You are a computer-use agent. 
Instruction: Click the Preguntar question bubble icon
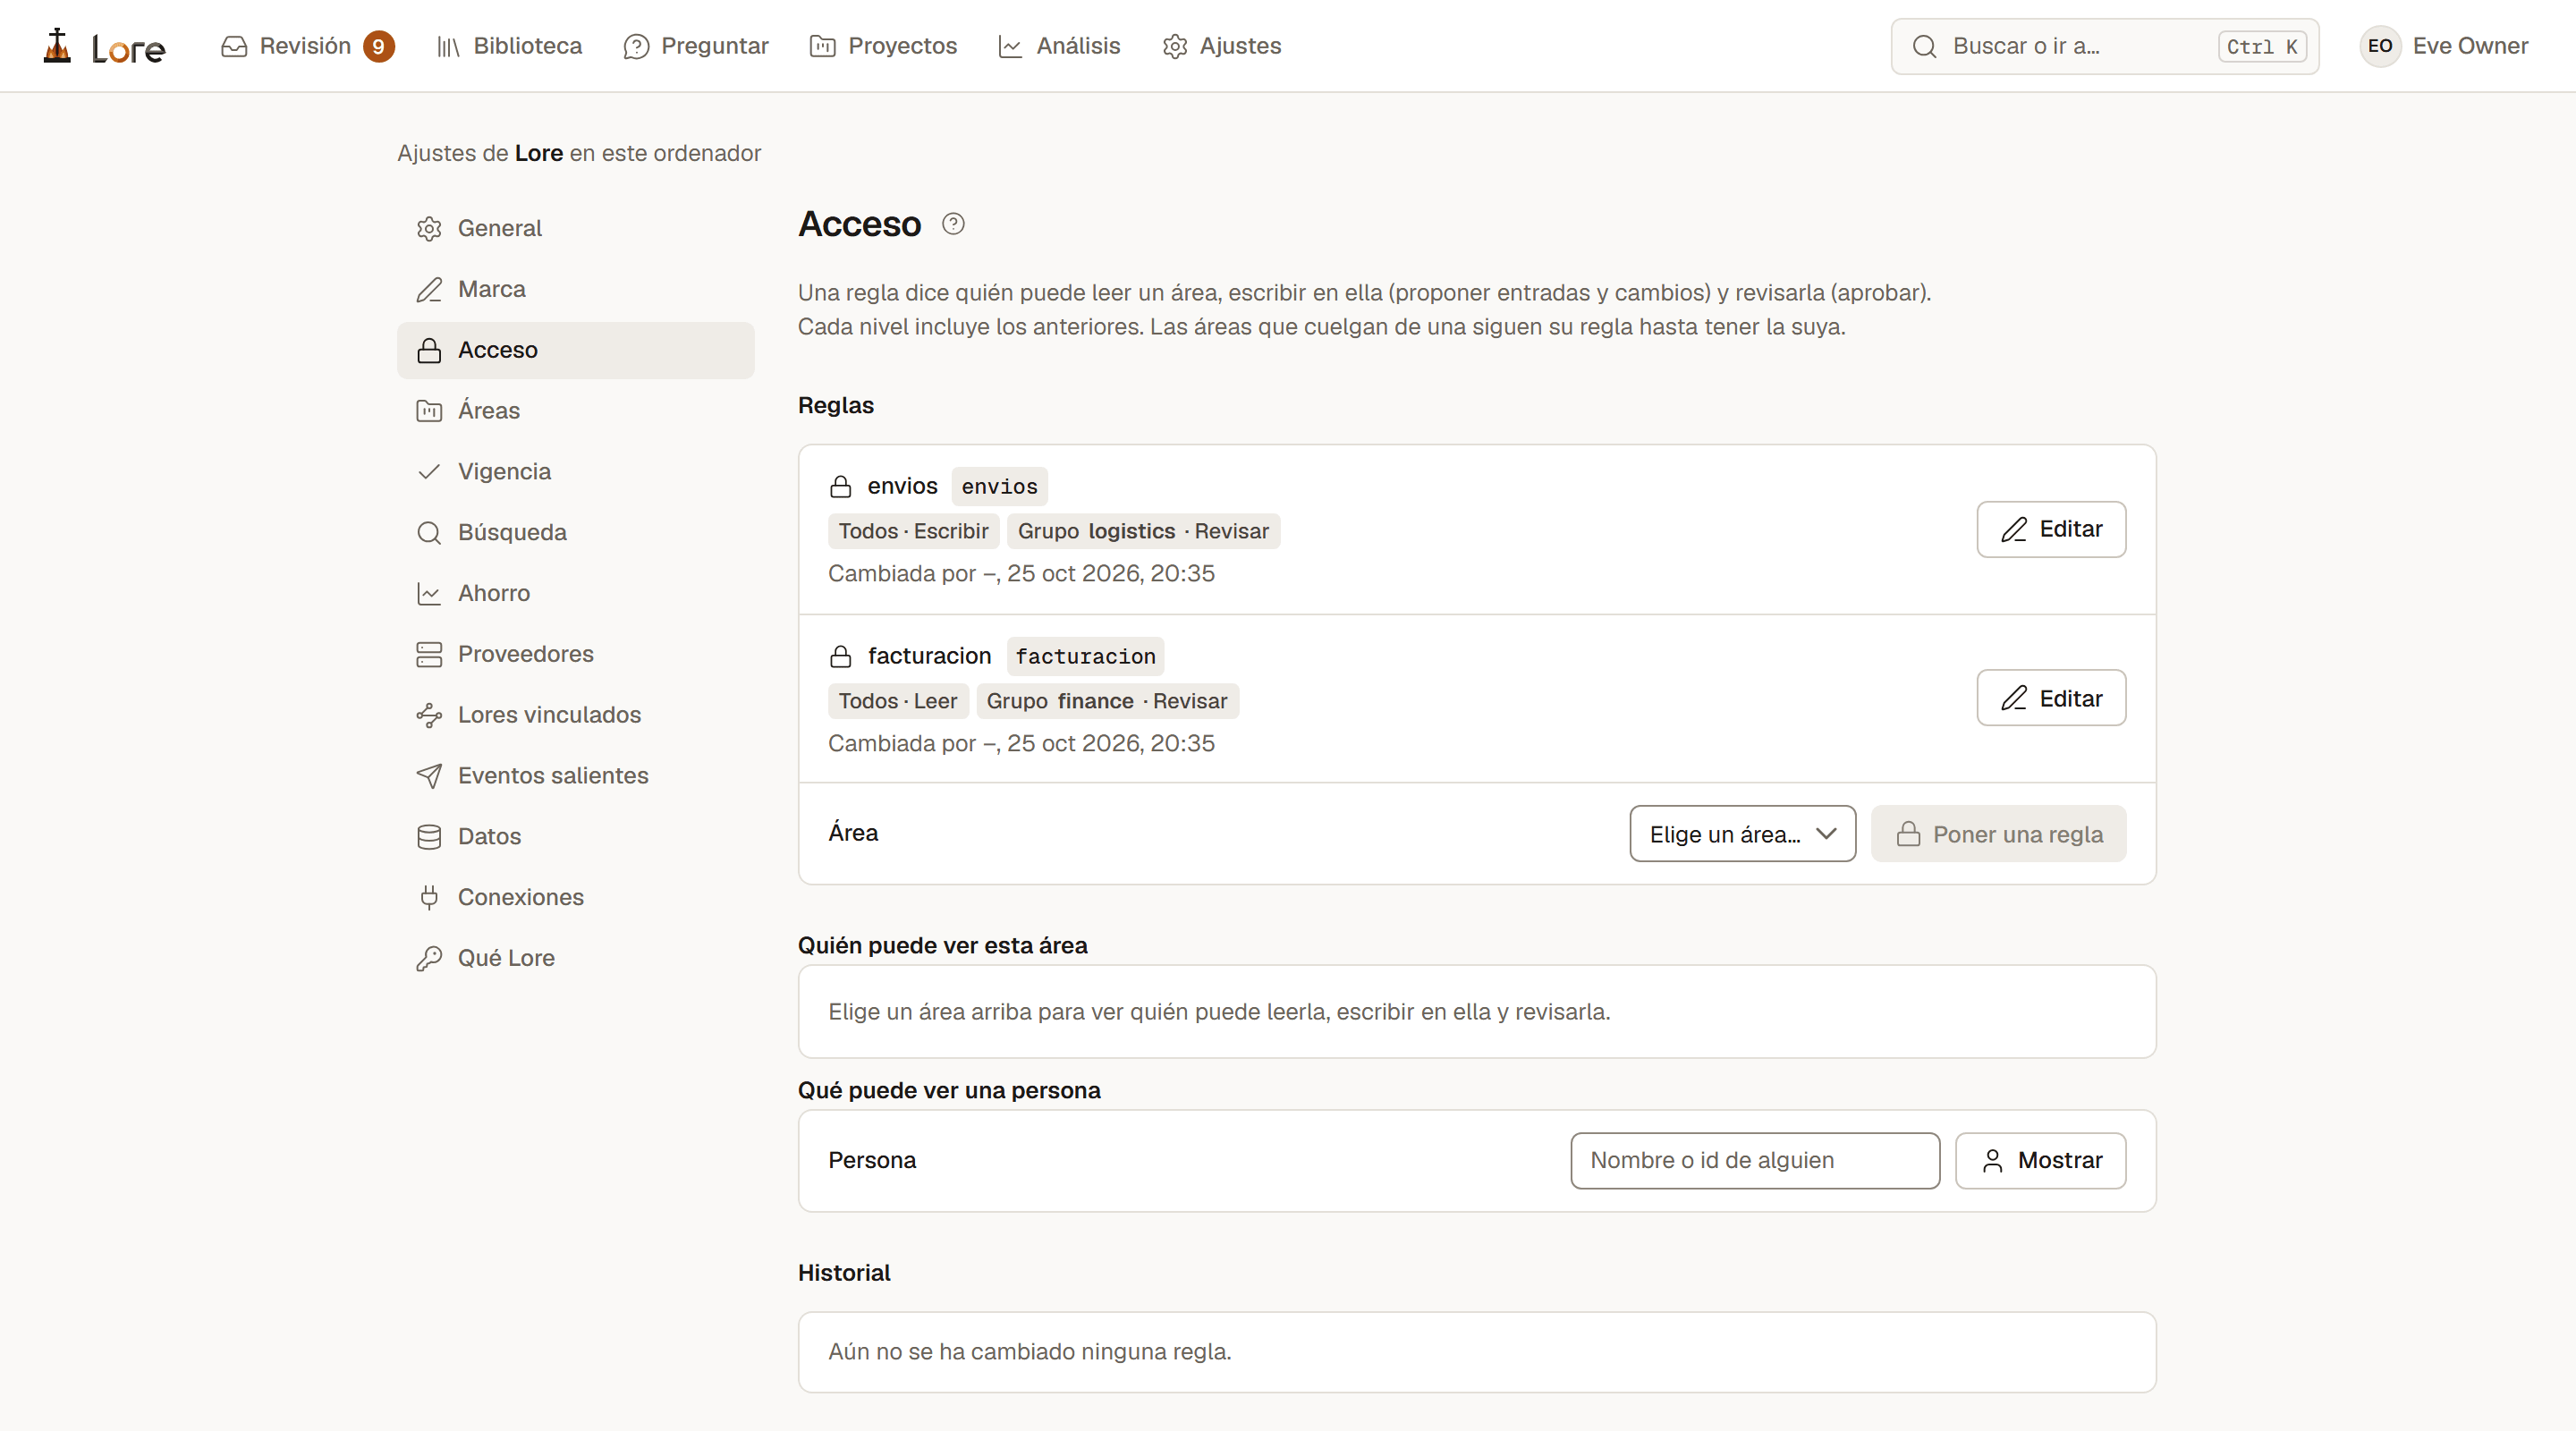(x=636, y=46)
